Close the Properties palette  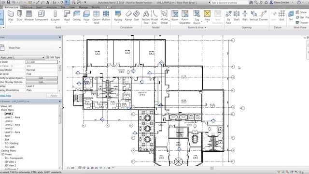click(60, 37)
